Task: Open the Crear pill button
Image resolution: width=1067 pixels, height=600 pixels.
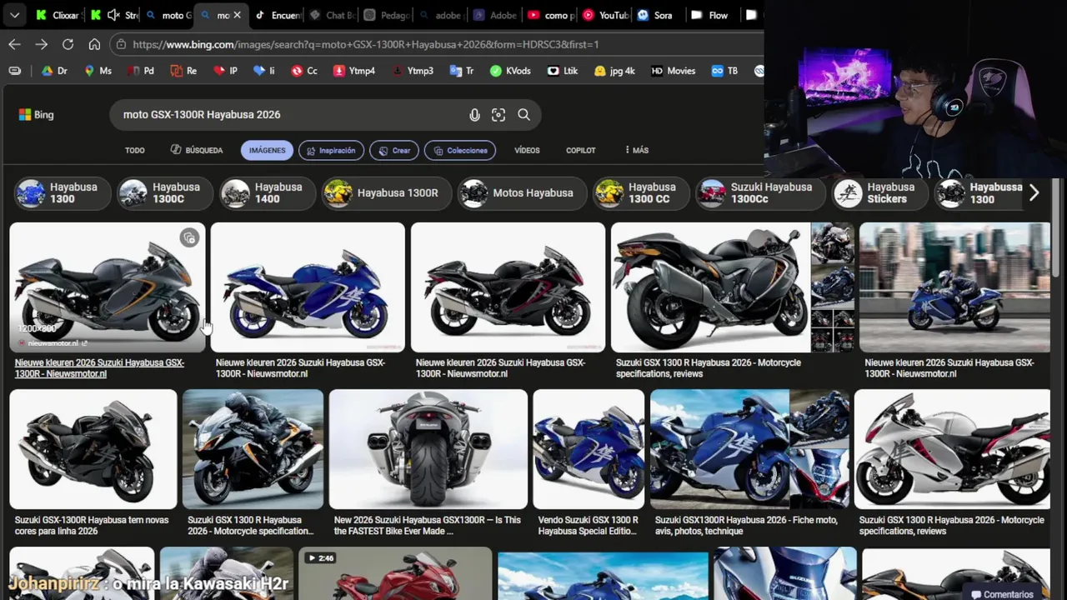Action: click(394, 150)
